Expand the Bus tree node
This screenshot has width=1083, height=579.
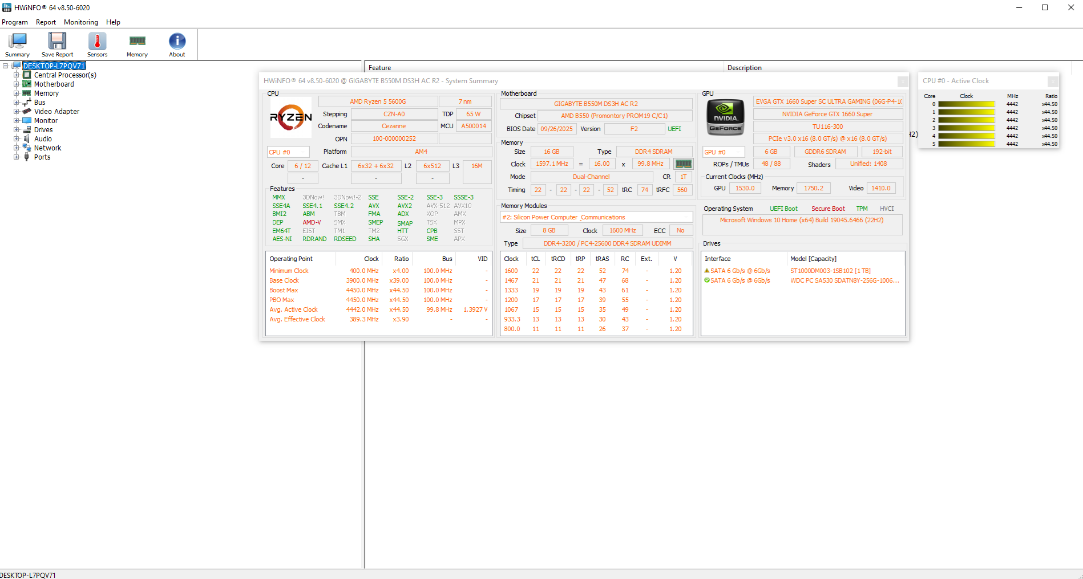[x=17, y=102]
